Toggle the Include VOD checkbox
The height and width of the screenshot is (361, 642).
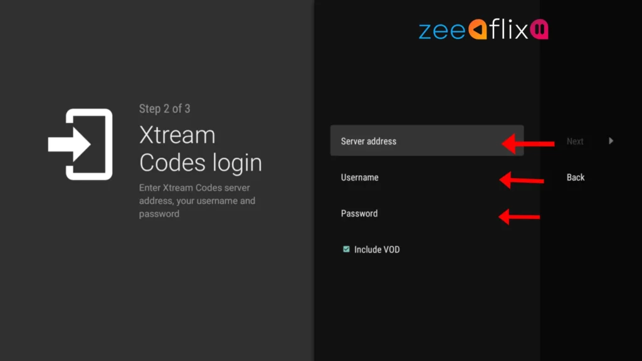pos(346,249)
